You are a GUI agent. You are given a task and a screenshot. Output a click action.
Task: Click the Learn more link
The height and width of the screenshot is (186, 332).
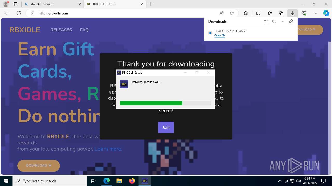pyautogui.click(x=108, y=149)
